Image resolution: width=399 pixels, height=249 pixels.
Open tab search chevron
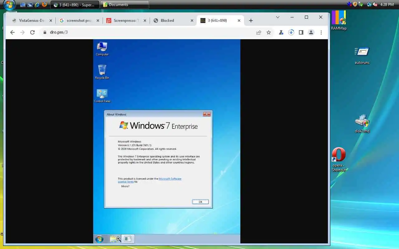coord(278,17)
